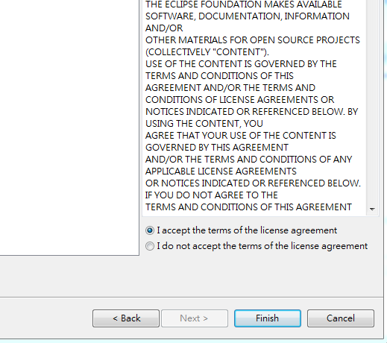Screen dimensions: 387x343
Task: Click the greyed-out Next > button
Action: point(195,318)
